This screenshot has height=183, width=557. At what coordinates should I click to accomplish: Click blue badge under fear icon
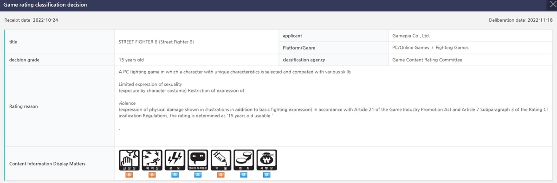(175, 175)
